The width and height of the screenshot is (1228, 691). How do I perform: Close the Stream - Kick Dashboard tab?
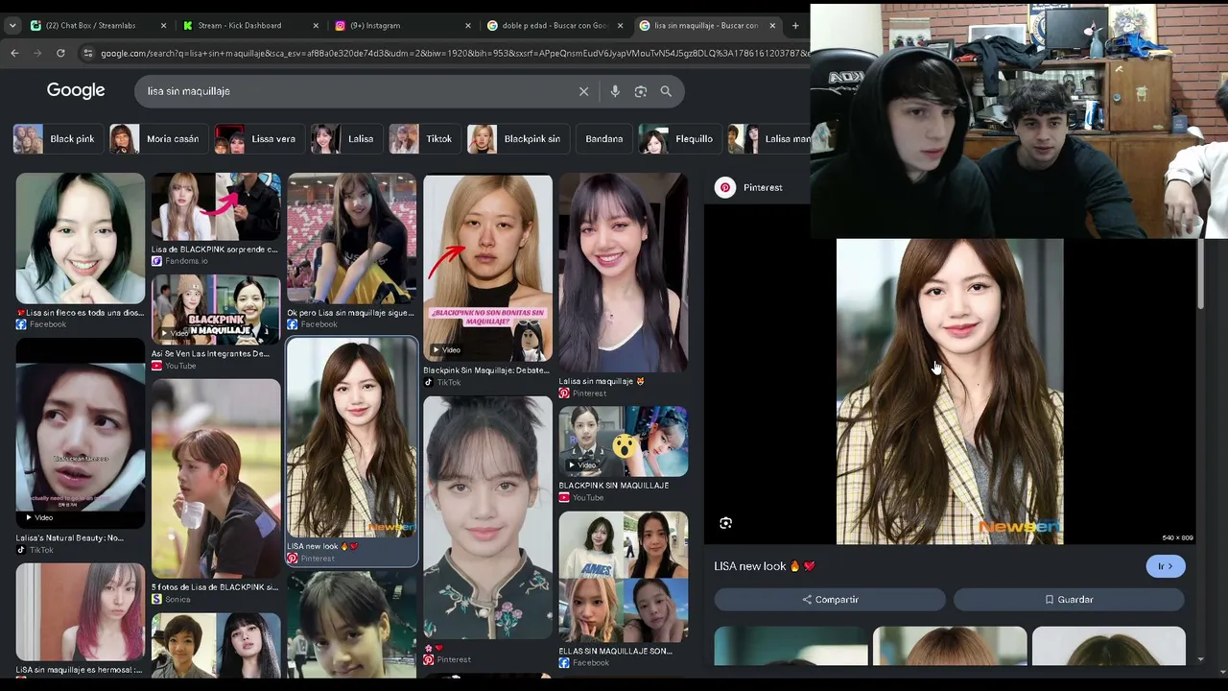(316, 26)
